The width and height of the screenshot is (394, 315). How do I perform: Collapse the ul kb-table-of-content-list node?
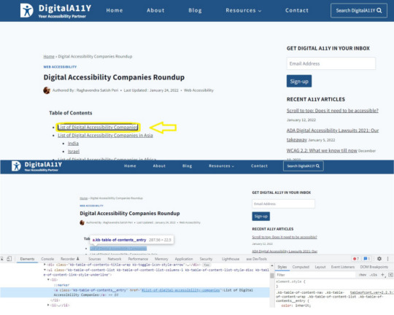pos(45,270)
